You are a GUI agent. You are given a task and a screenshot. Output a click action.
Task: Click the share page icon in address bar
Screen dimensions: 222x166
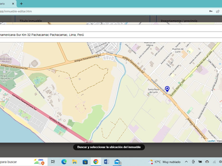(218, 11)
